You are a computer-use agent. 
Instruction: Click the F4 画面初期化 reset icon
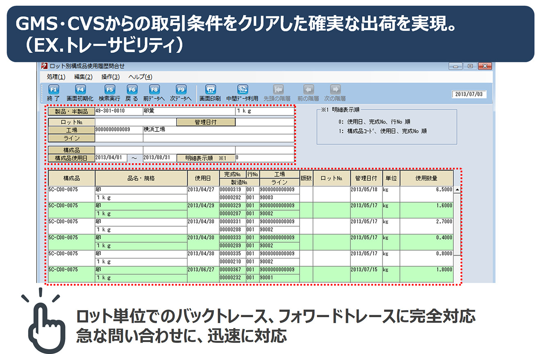(x=80, y=90)
